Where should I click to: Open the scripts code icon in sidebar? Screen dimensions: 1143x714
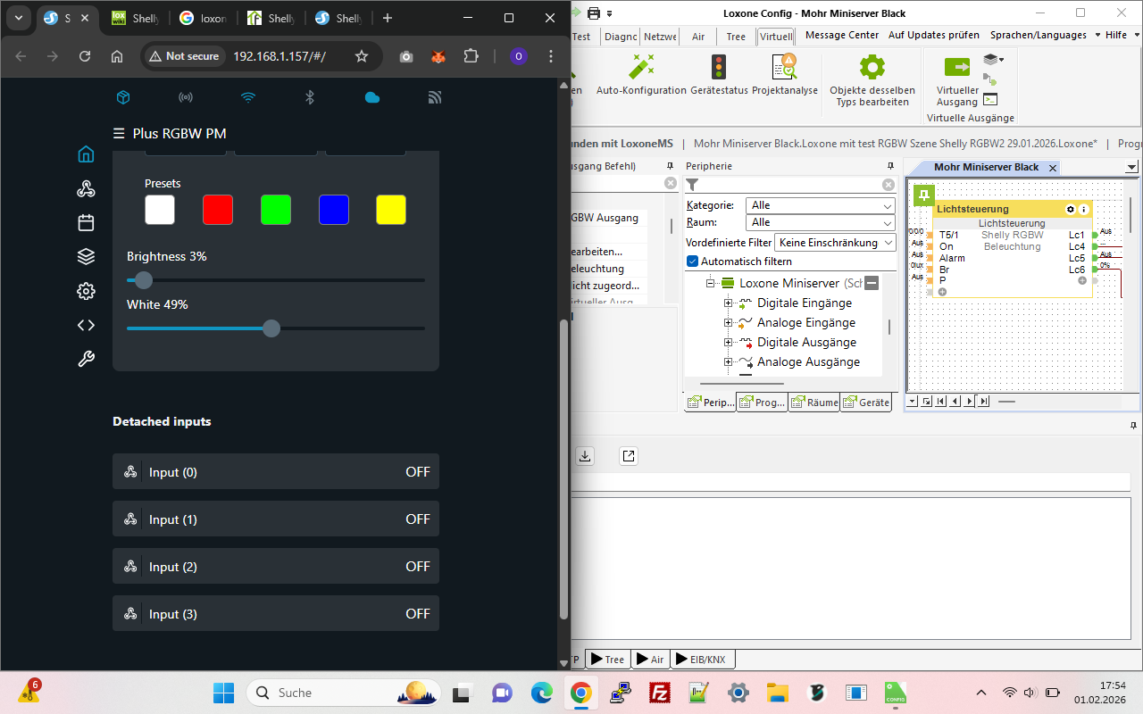86,325
